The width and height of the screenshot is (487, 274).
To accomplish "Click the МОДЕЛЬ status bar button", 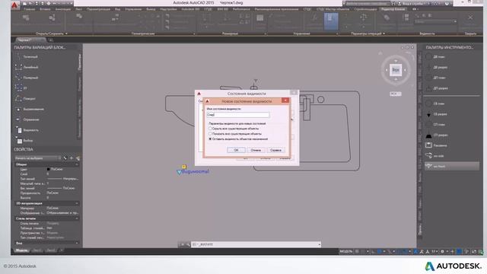I will coord(345,252).
